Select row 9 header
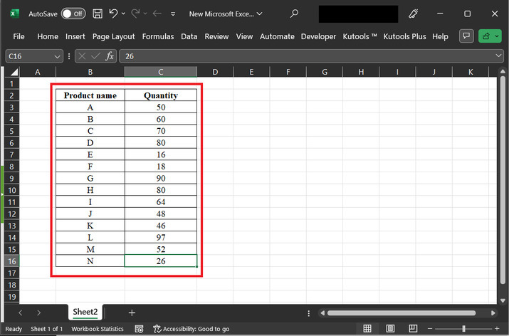 (x=11, y=178)
